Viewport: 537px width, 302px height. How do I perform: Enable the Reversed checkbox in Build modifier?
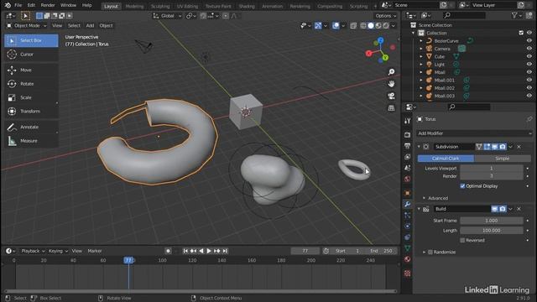pyautogui.click(x=462, y=241)
